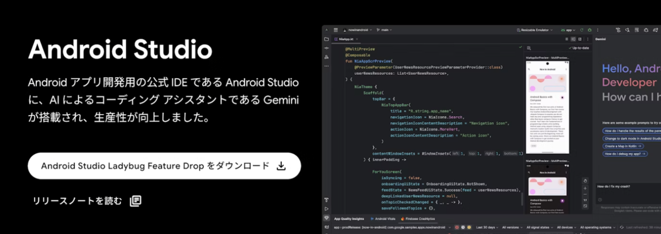Open the nowinandroid project dropdown
The image size is (661, 234).
pyautogui.click(x=359, y=30)
